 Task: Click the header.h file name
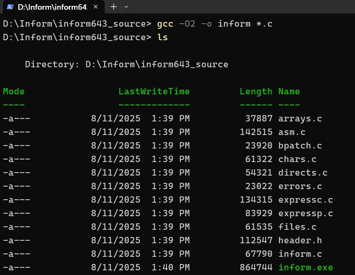(300, 240)
